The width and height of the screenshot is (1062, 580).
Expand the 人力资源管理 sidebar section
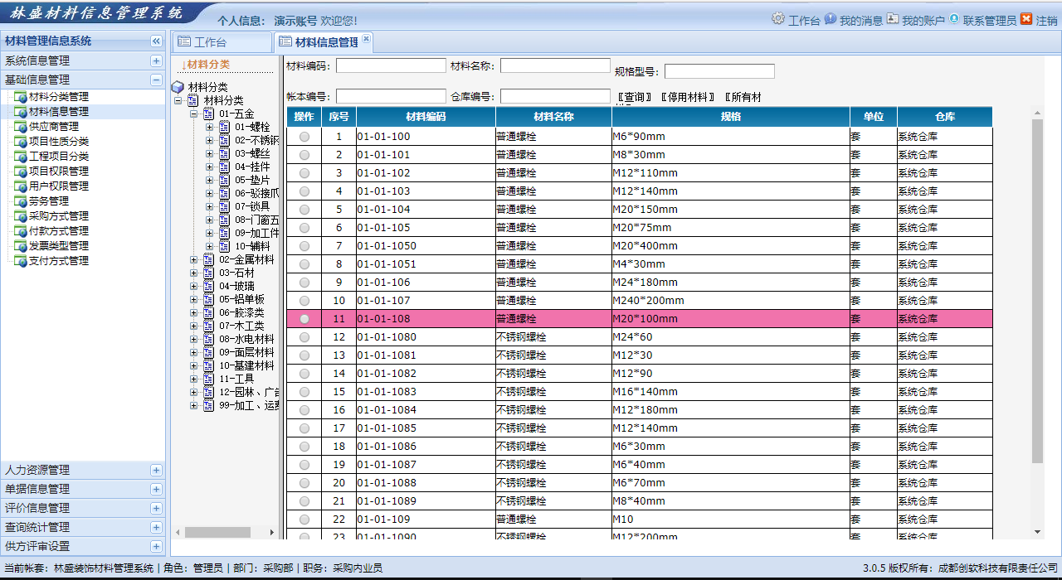(x=156, y=470)
